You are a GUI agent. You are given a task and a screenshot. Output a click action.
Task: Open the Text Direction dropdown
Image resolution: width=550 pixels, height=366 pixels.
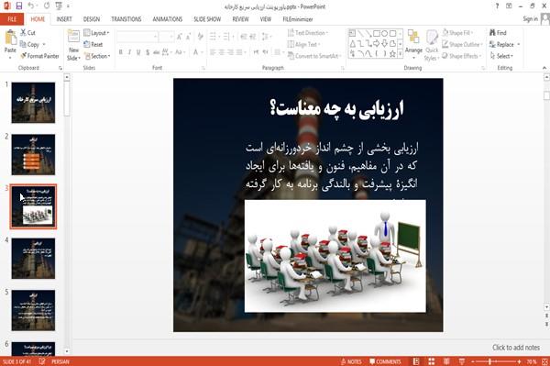coord(308,33)
